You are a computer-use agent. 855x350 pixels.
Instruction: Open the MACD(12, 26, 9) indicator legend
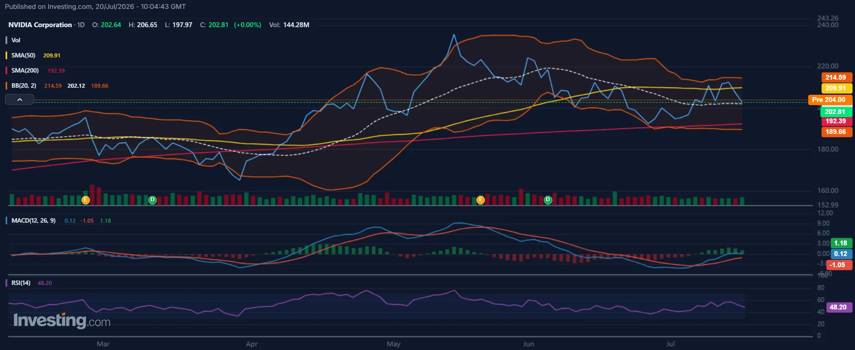(x=33, y=220)
